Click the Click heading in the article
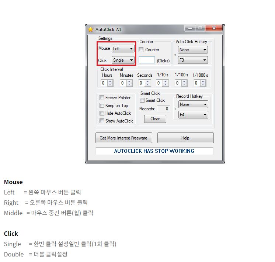 click(x=11, y=234)
